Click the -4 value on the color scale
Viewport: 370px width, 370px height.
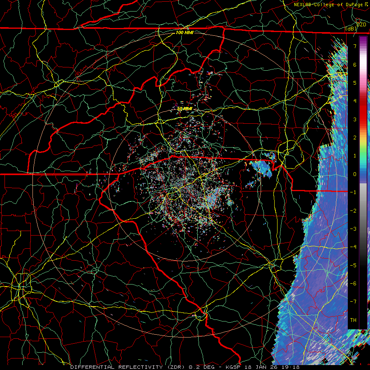(353, 247)
